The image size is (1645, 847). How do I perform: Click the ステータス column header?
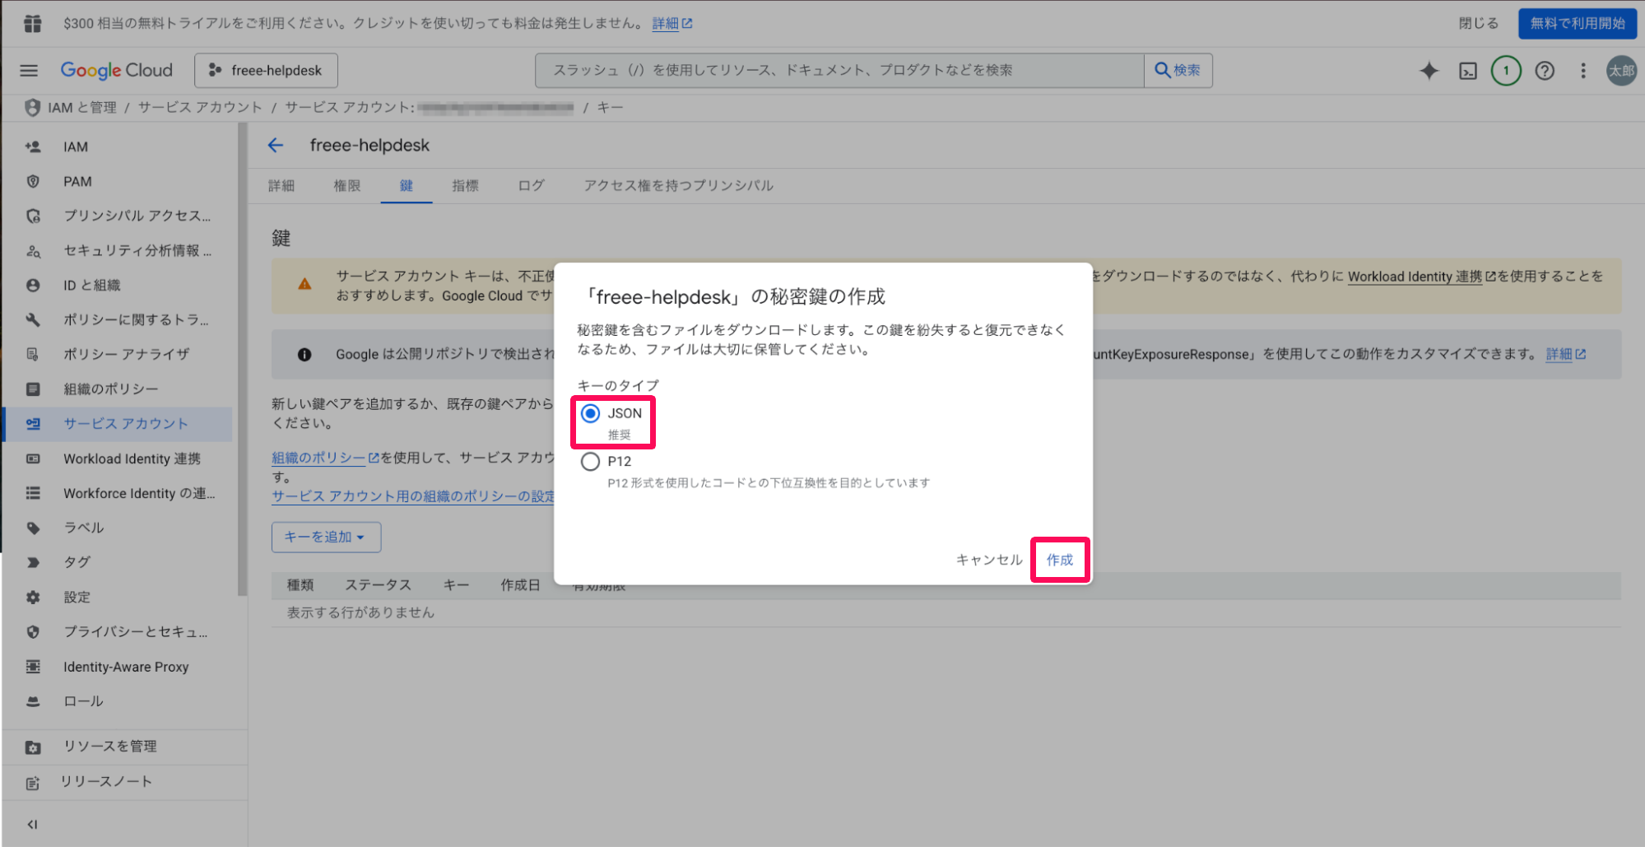(x=379, y=585)
